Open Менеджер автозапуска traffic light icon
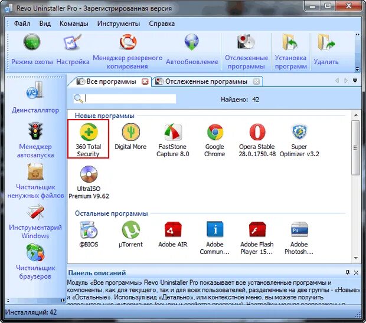This screenshot has height=323, width=366. 35,131
